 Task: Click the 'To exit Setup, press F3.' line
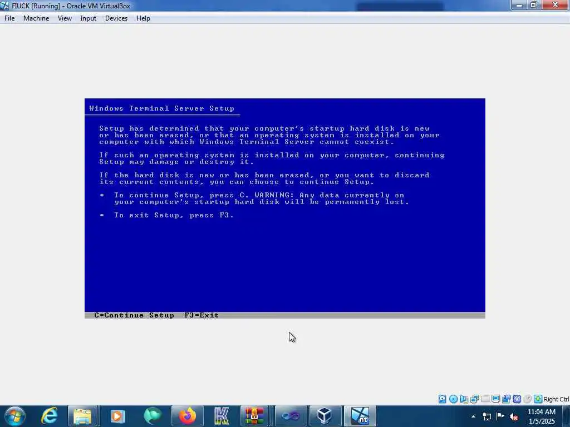point(174,215)
